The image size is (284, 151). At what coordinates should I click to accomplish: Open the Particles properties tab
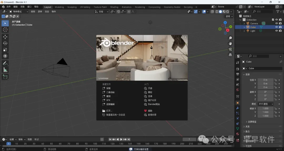coord(238,113)
